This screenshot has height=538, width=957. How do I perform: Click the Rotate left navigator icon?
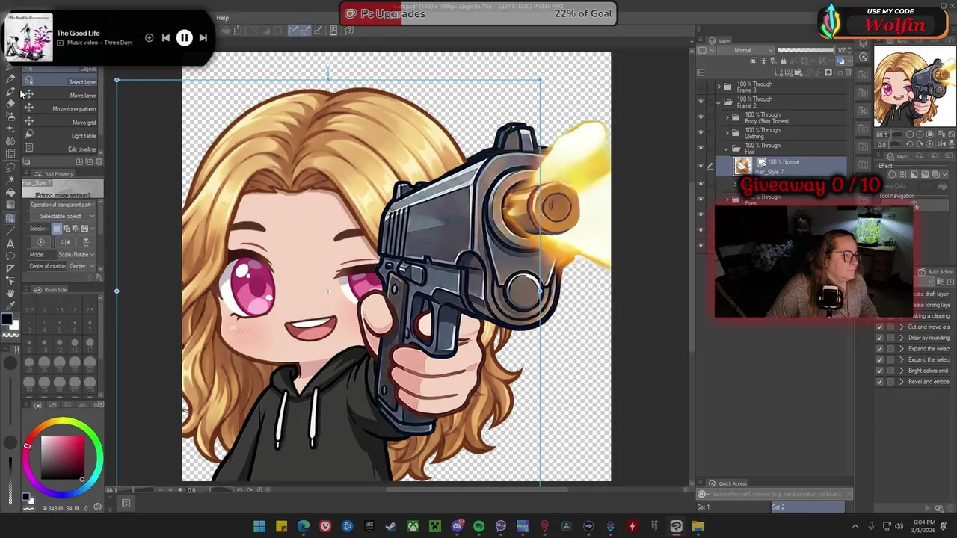point(910,144)
